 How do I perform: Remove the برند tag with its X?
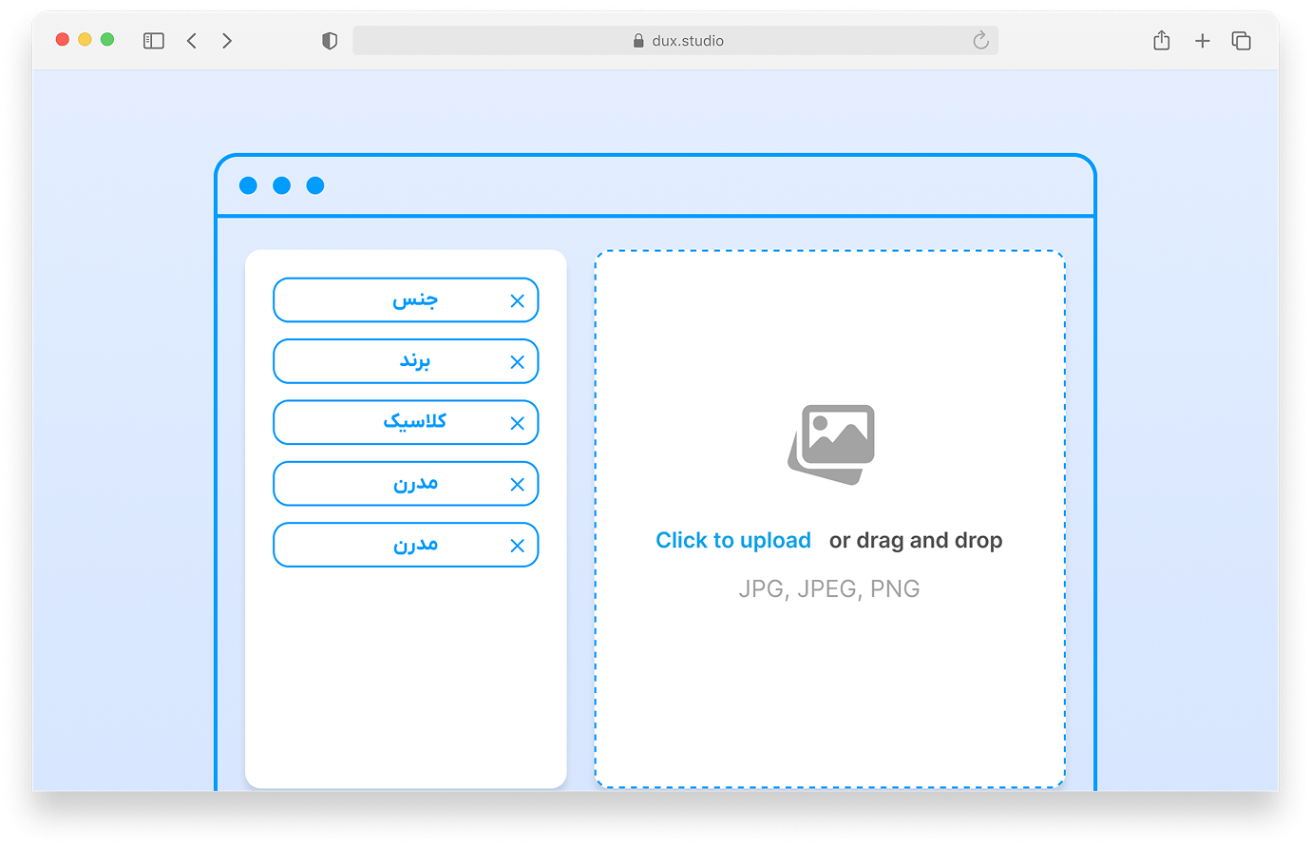click(517, 362)
